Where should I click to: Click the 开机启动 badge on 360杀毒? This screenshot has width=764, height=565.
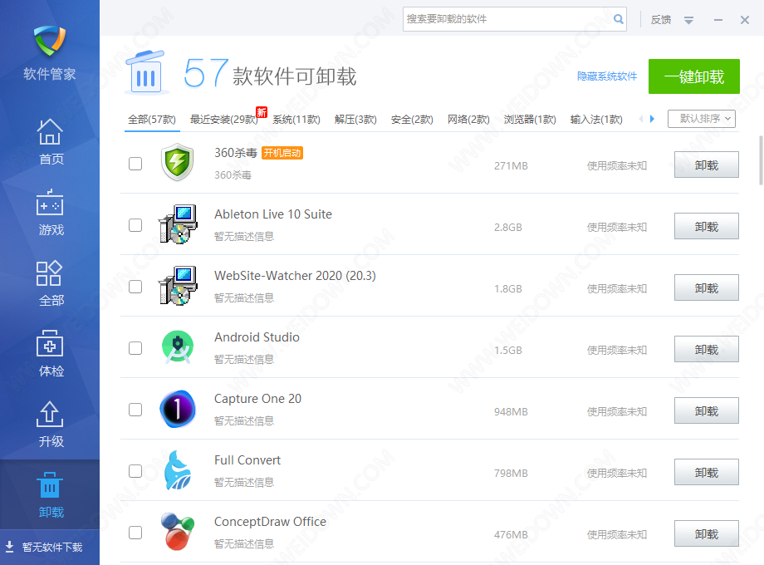pyautogui.click(x=282, y=153)
